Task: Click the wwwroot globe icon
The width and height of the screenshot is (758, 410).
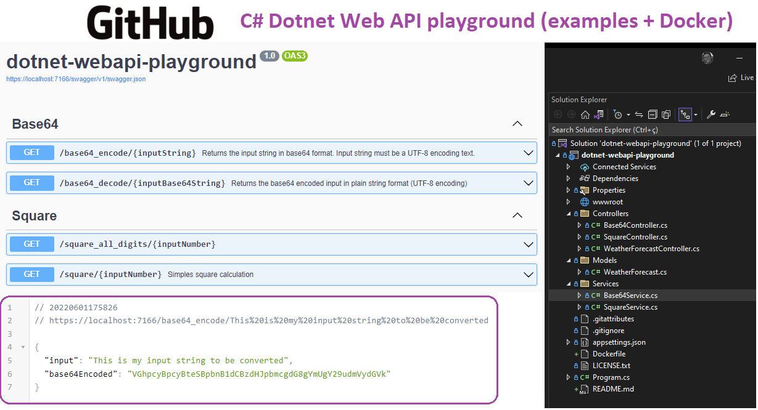Action: (x=585, y=202)
